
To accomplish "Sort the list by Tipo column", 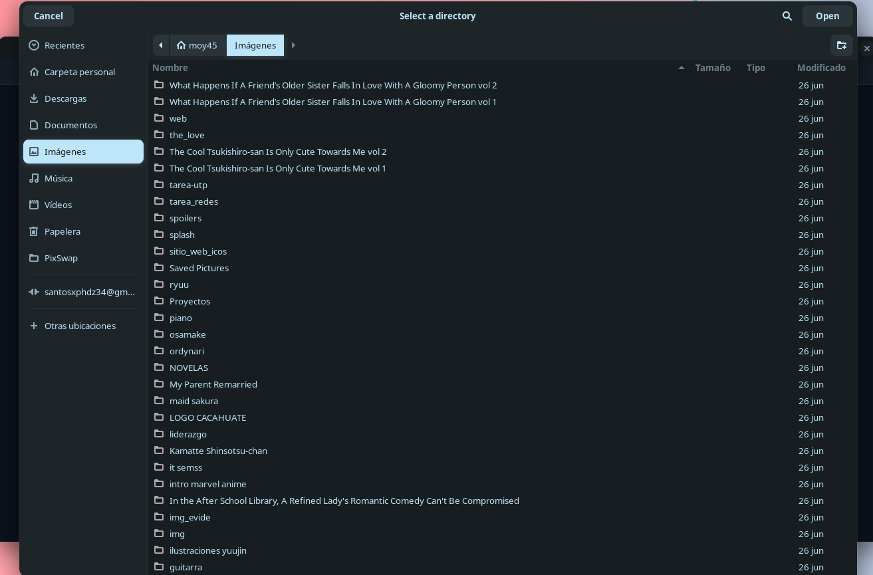I will click(756, 68).
